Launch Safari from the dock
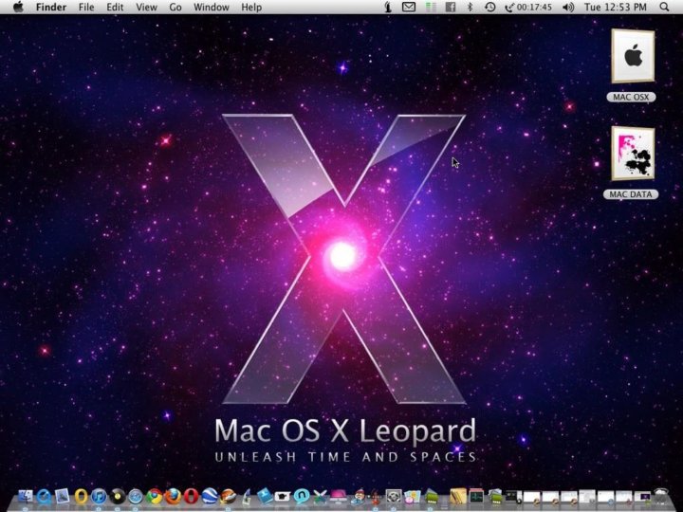Screen dimensions: 683x512 [136, 496]
